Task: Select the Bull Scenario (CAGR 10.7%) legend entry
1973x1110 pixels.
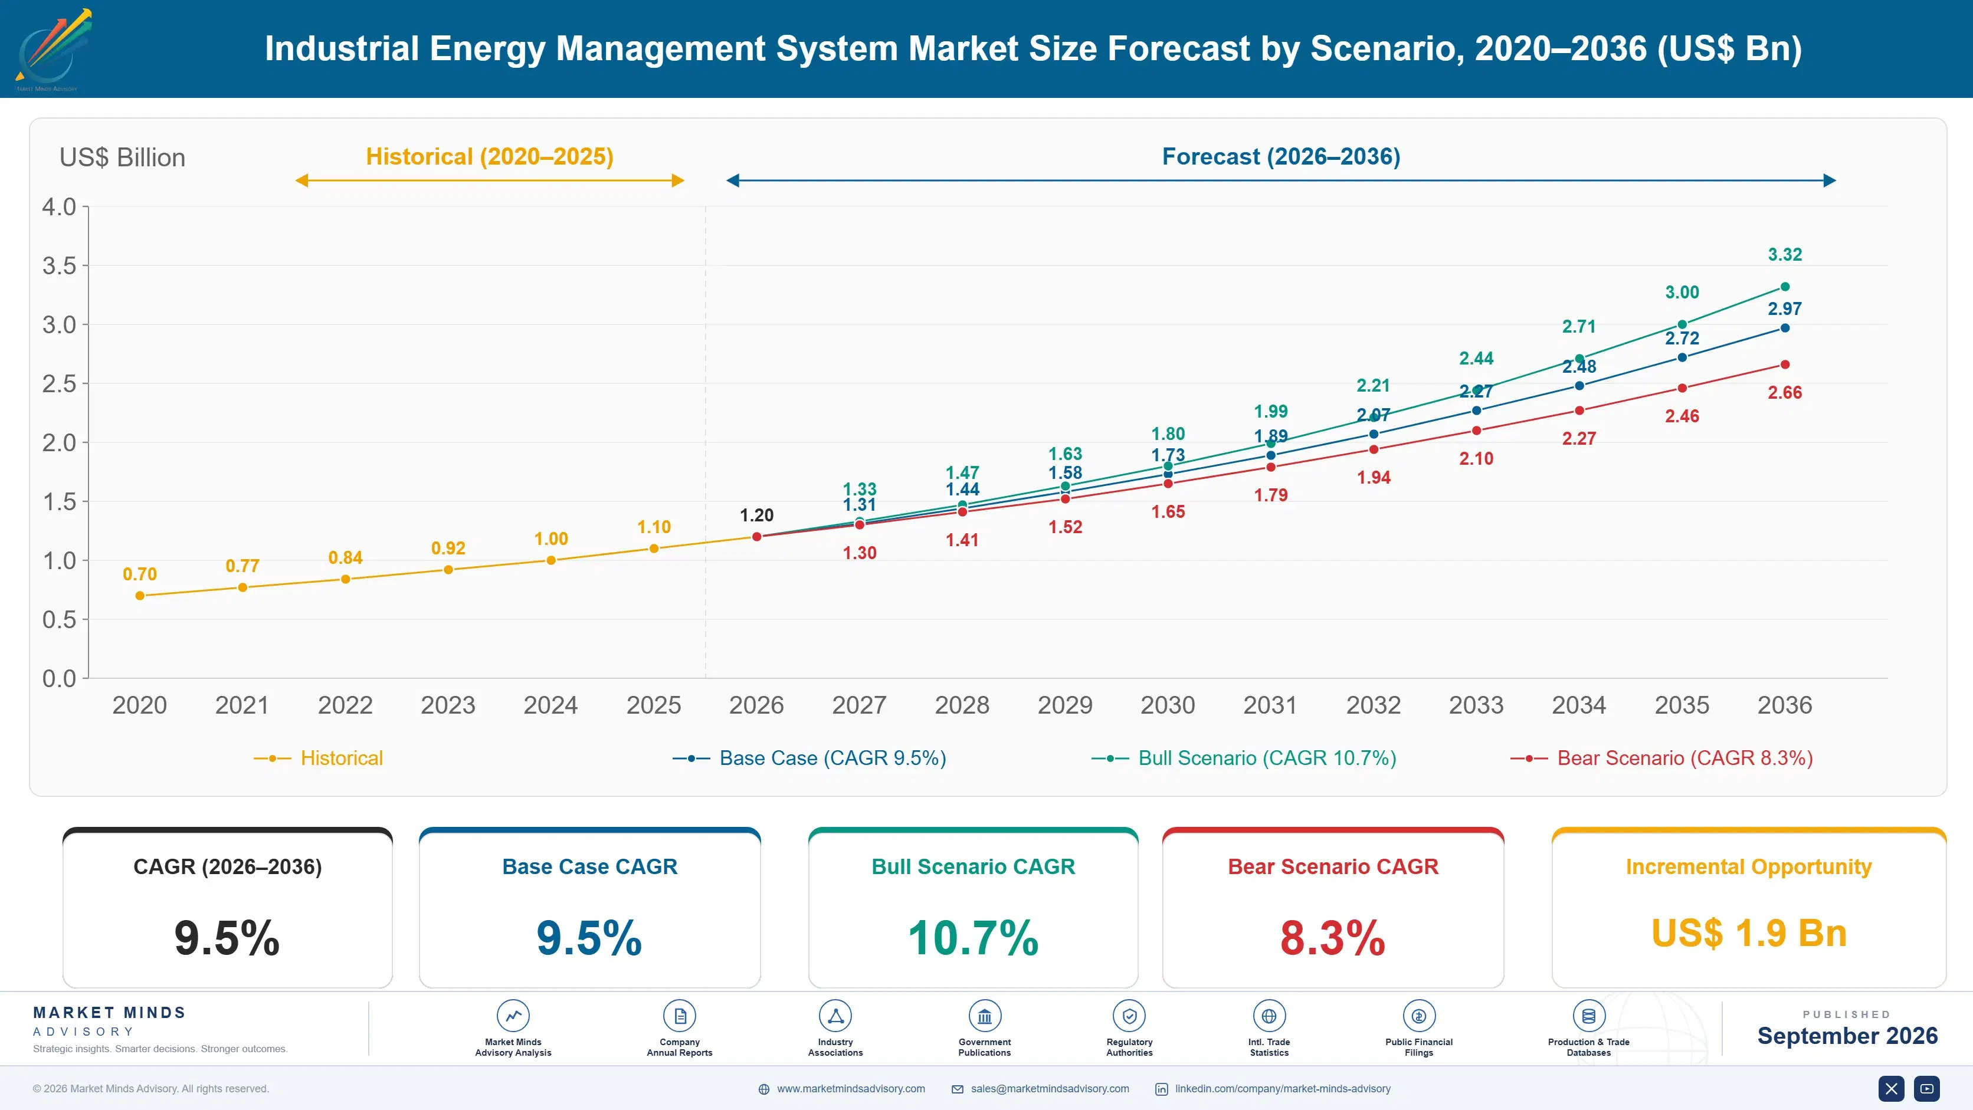Action: pos(1244,758)
